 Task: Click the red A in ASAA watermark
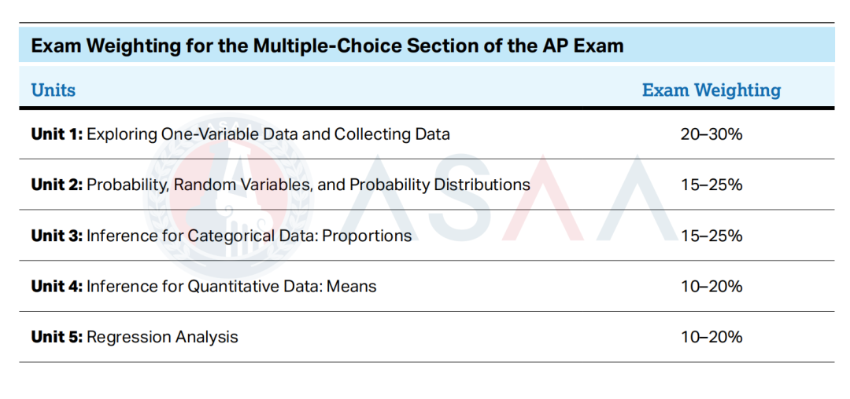542,198
